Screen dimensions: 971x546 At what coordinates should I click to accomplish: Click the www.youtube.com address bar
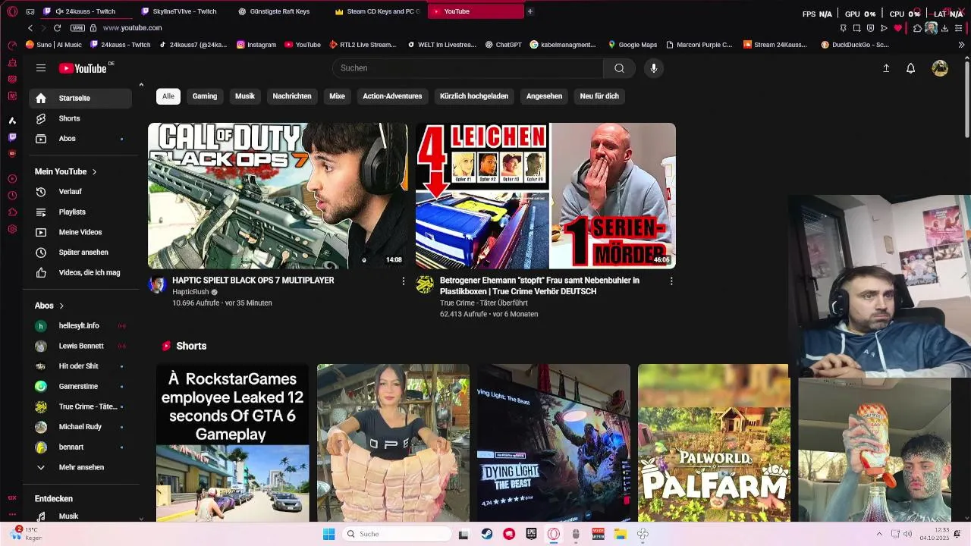pos(132,28)
